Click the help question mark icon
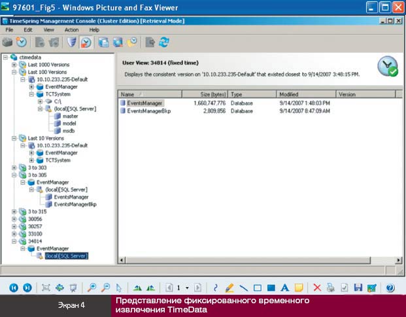 (390, 288)
